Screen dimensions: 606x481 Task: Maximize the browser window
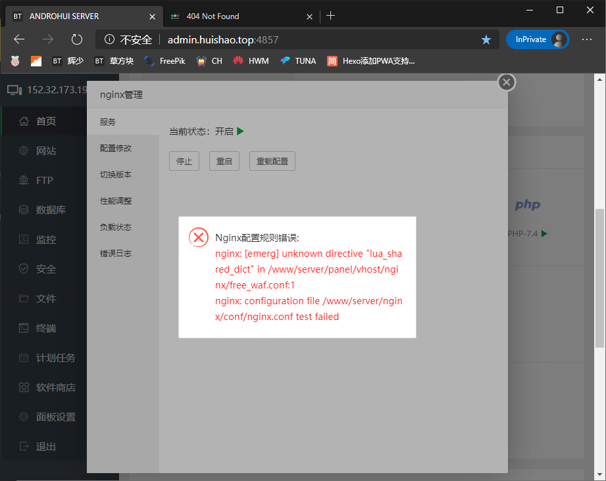tap(560, 11)
